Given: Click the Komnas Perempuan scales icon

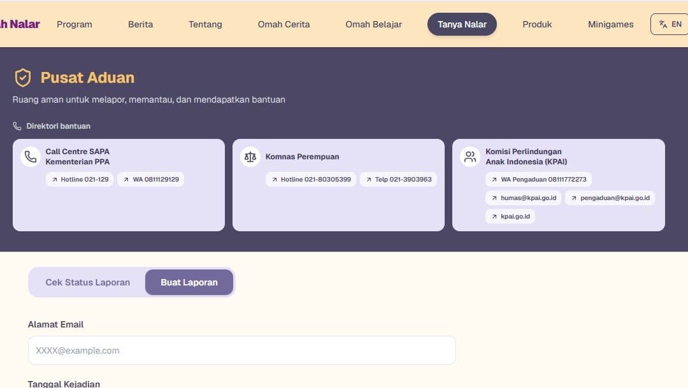Looking at the screenshot, I should [250, 157].
